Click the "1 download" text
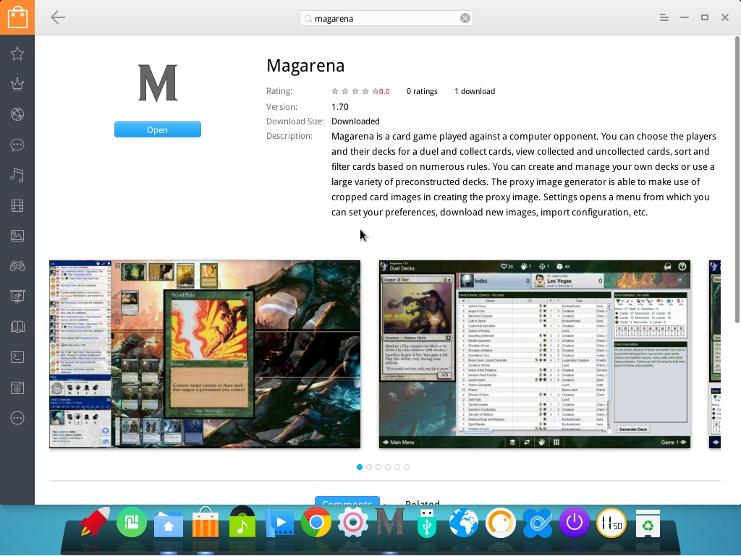741x556 pixels. [475, 91]
